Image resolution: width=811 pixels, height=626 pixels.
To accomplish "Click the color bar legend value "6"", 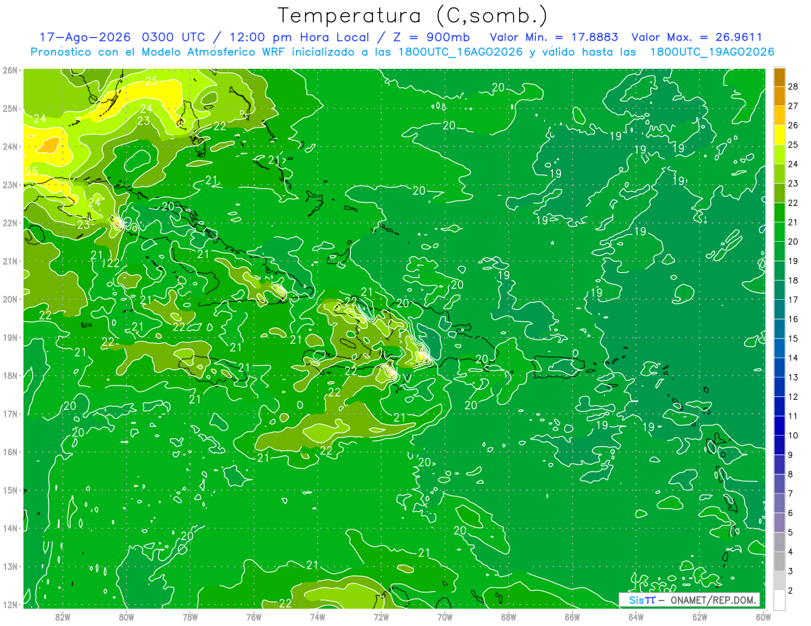I will point(791,513).
